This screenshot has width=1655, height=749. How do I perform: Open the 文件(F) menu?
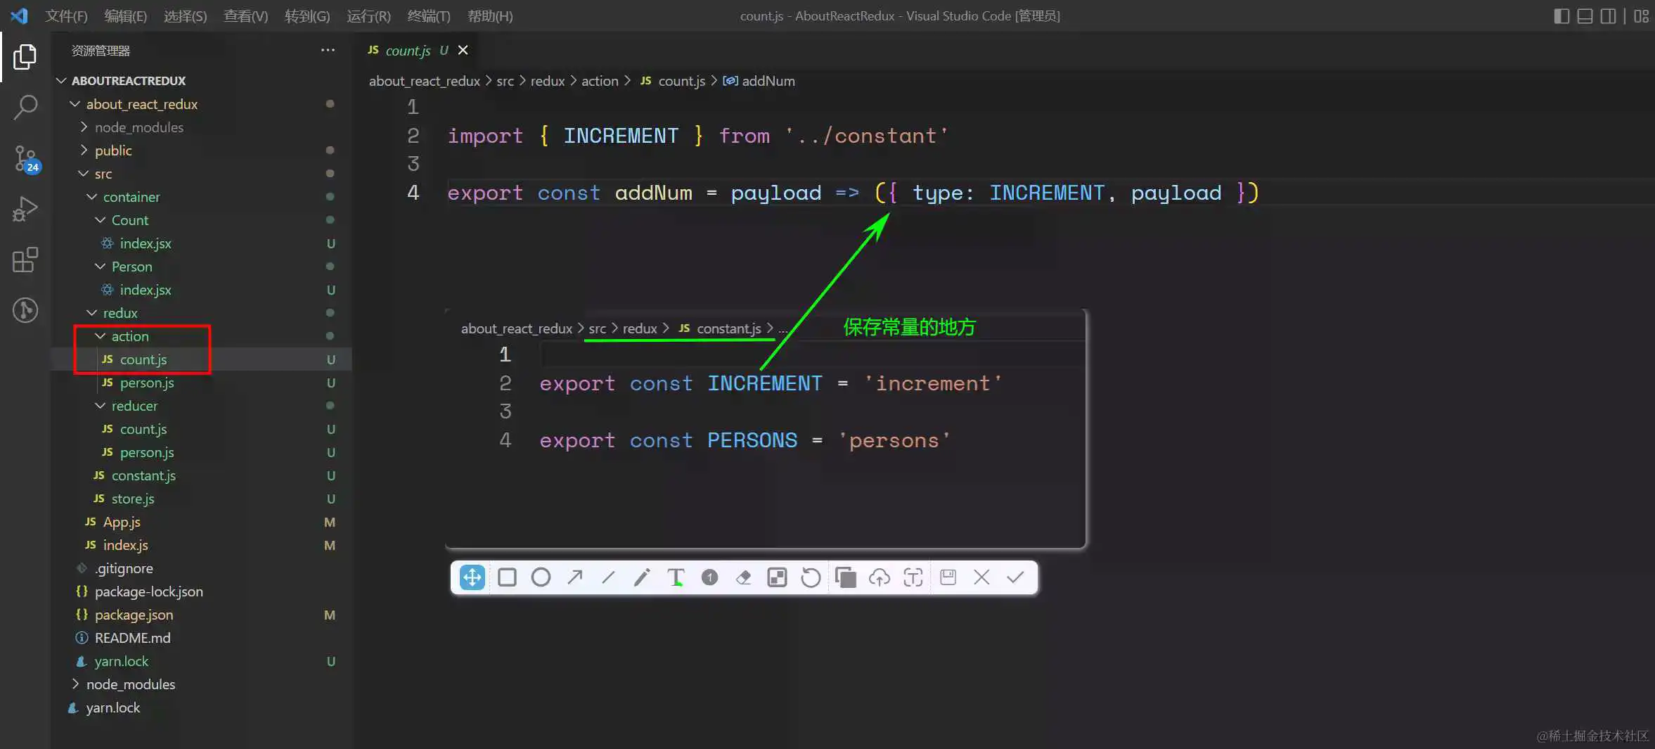click(x=66, y=15)
